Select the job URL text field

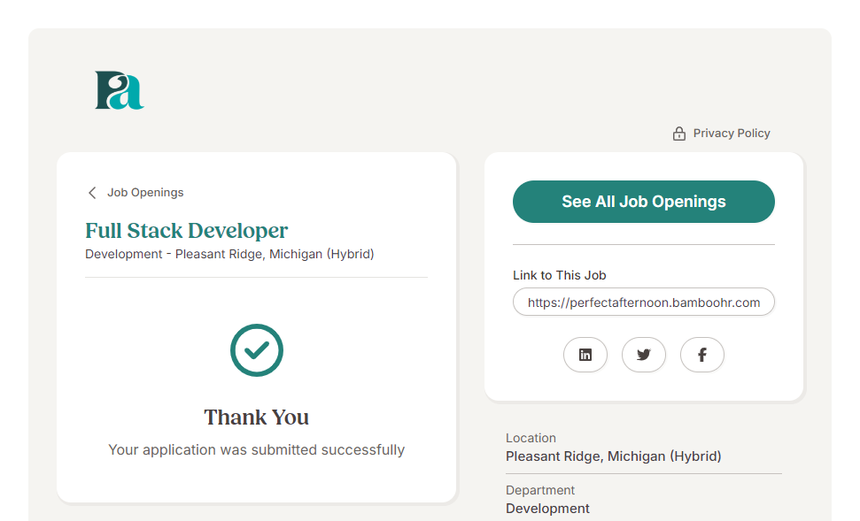[643, 303]
